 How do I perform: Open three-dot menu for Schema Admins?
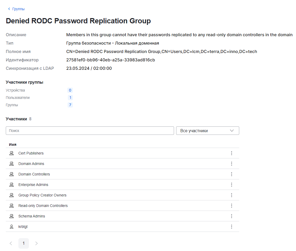[x=231, y=216]
